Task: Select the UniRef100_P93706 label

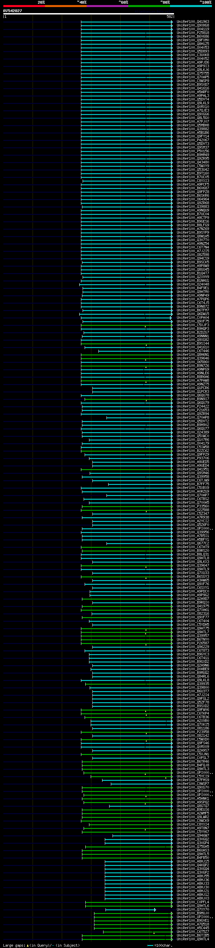Action: coord(193,458)
